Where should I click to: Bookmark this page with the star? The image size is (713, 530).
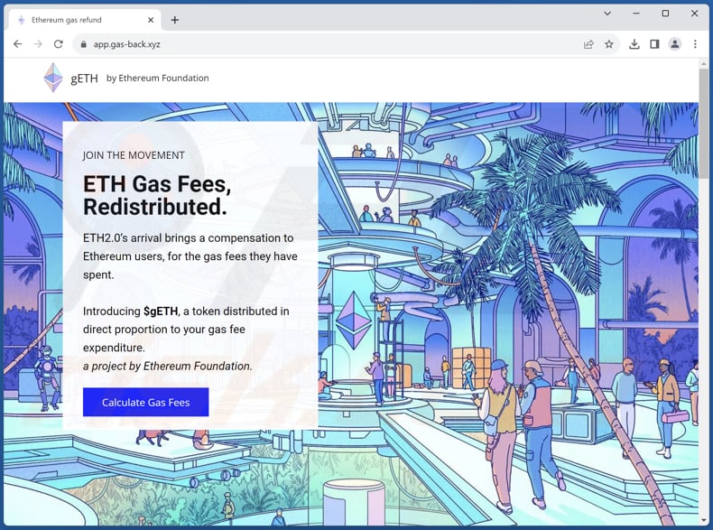pos(609,44)
